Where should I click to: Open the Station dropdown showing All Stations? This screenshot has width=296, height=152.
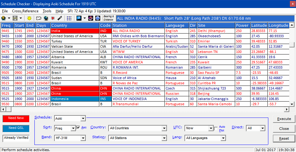164,138
